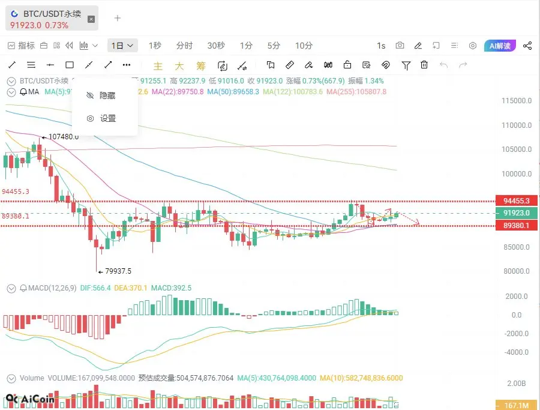Toggle the lock drawings icon

(347, 64)
